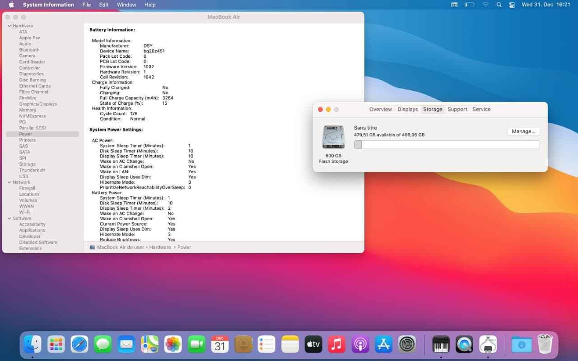The width and height of the screenshot is (578, 361).
Task: Open Maps app in Dock
Action: click(x=149, y=345)
